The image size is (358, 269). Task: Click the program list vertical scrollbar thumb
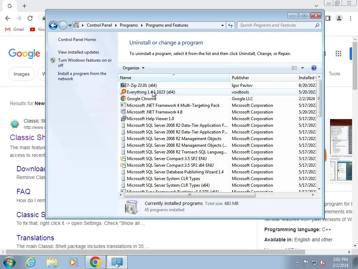click(x=319, y=98)
